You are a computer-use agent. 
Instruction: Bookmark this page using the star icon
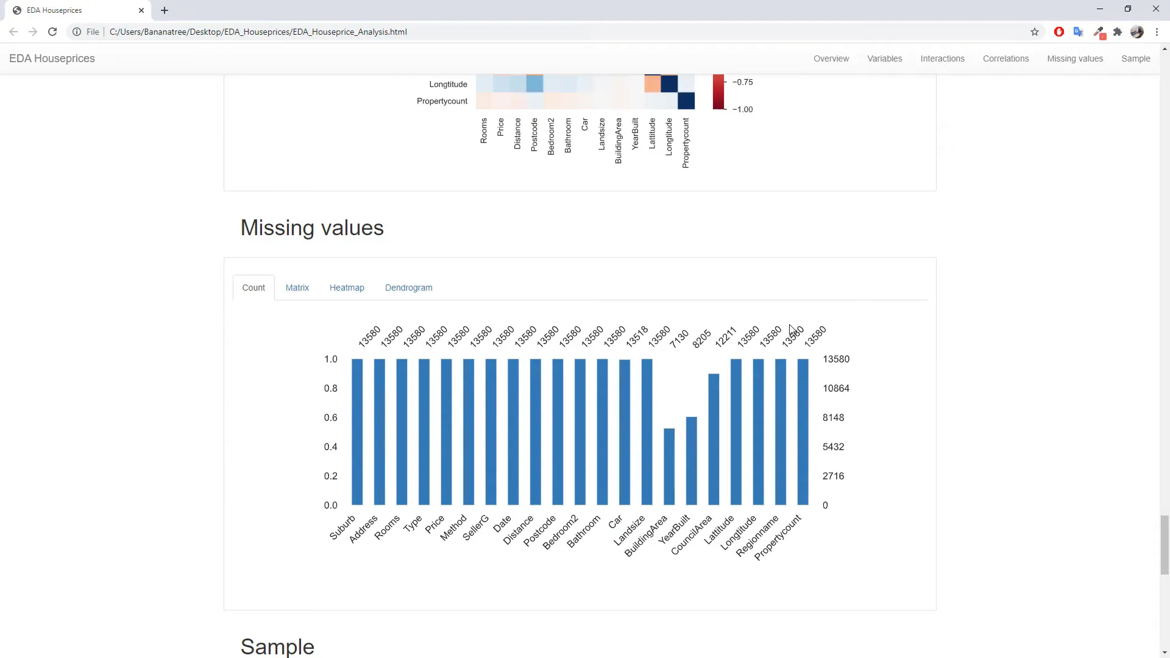(x=1035, y=32)
